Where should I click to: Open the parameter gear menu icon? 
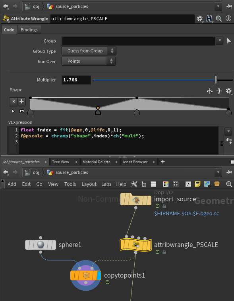tap(200, 19)
